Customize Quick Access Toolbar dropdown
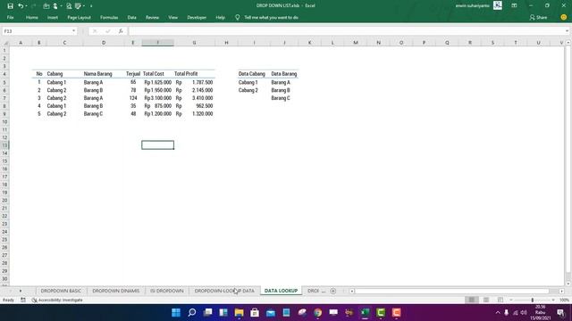 [x=91, y=6]
